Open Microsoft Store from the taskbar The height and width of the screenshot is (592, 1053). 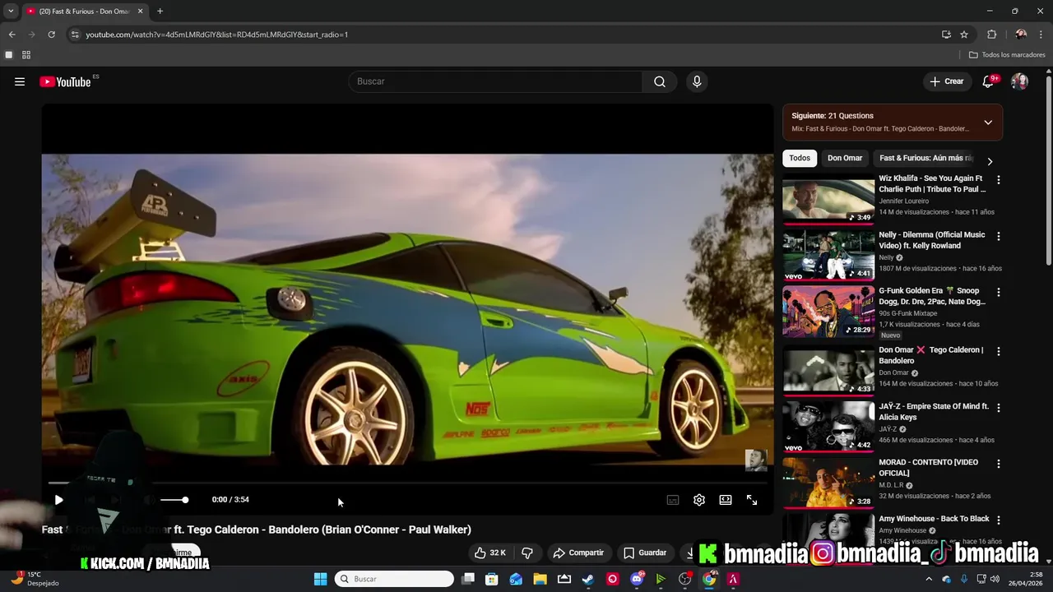pyautogui.click(x=492, y=579)
